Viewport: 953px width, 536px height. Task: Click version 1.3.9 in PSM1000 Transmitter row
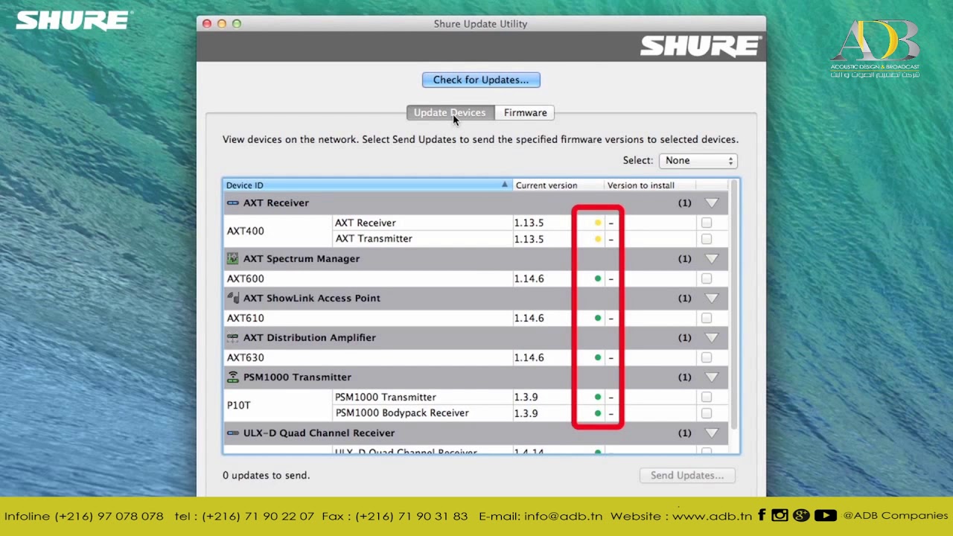point(526,397)
